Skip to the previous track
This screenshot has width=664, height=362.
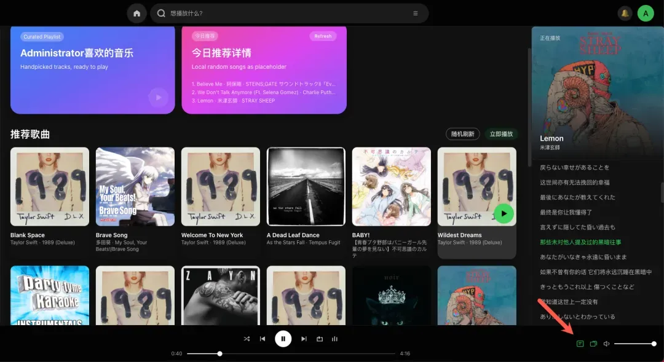[x=263, y=339]
